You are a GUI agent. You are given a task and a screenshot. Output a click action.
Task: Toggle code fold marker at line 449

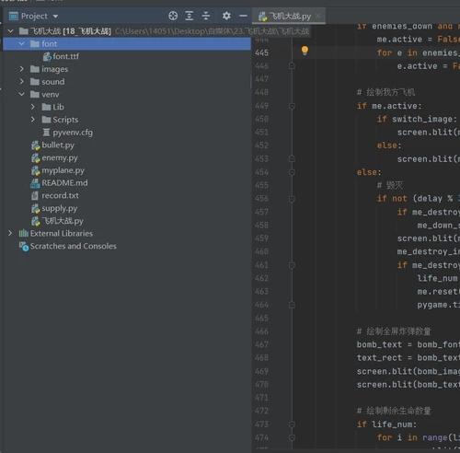(x=292, y=106)
